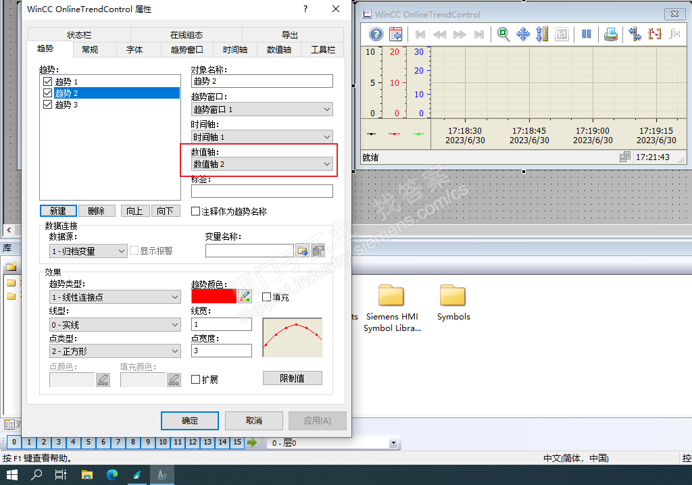This screenshot has height=485, width=692.
Task: Open help icon in trend control toolbar
Action: click(376, 34)
